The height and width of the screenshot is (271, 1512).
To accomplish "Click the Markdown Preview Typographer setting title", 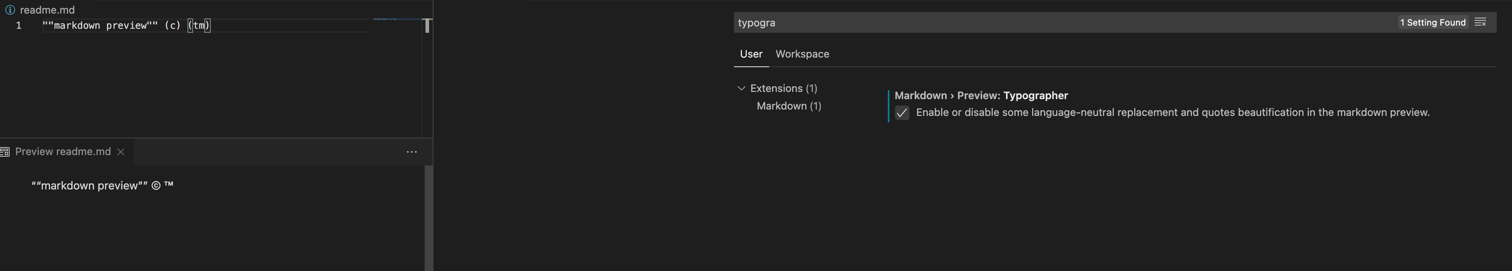I will [x=982, y=96].
